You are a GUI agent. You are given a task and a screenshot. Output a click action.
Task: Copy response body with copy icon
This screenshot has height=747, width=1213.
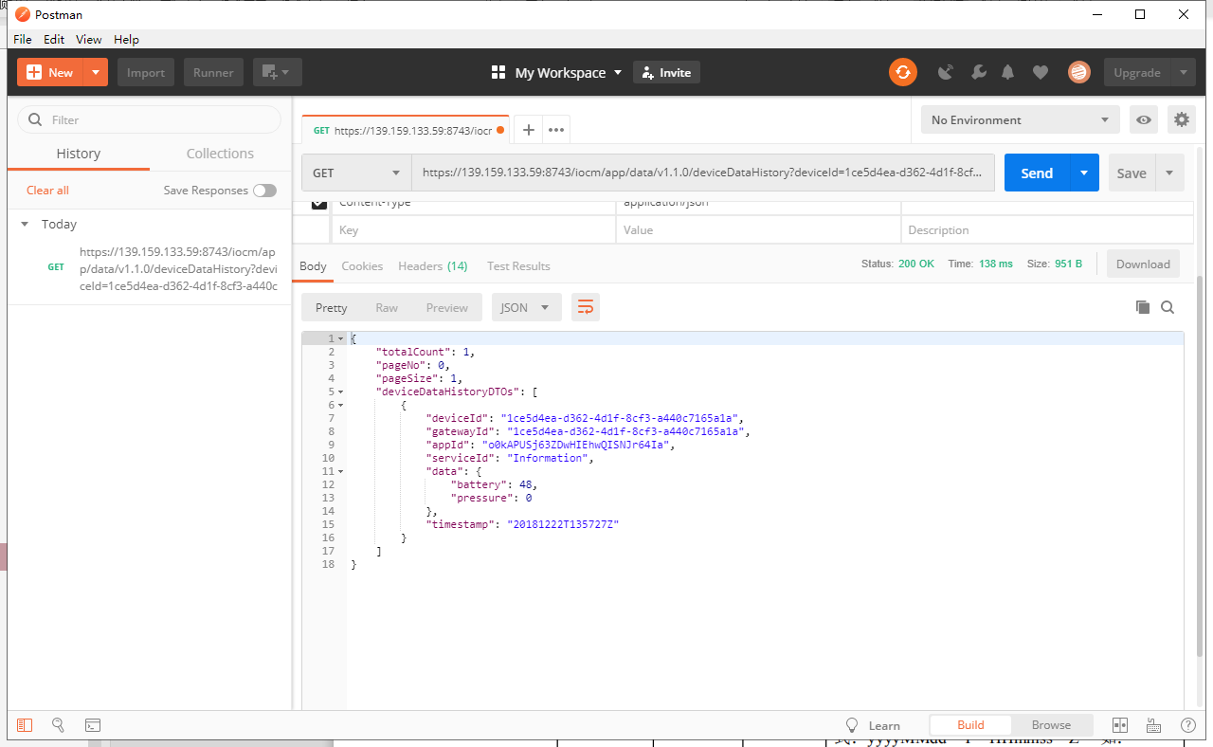click(x=1143, y=307)
